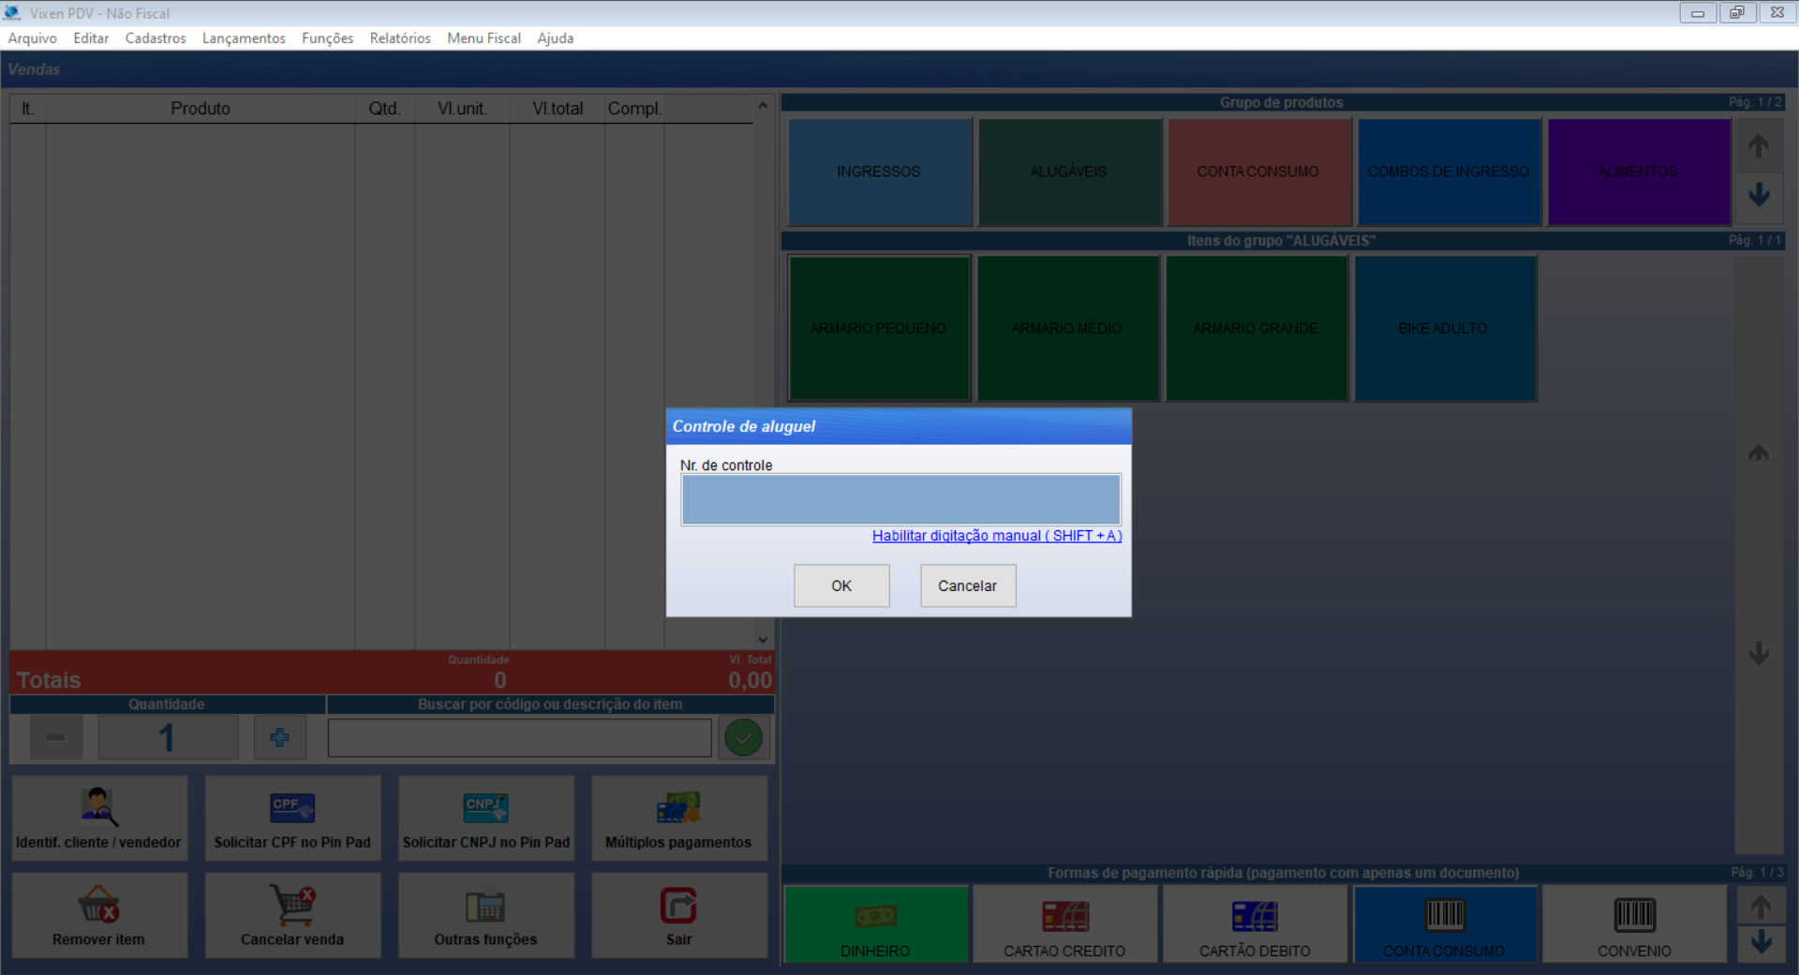Viewport: 1799px width, 975px height.
Task: Click the Remover item button
Action: pos(99,915)
